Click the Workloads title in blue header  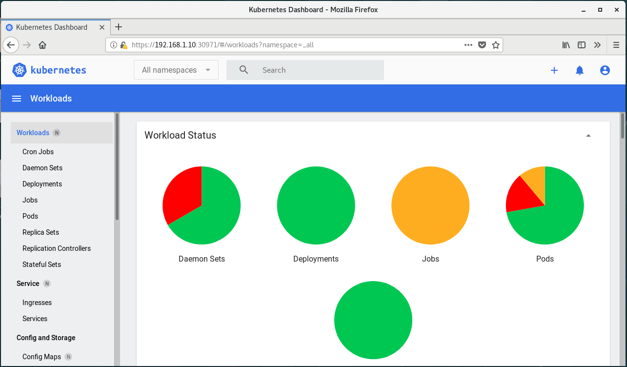pos(51,99)
